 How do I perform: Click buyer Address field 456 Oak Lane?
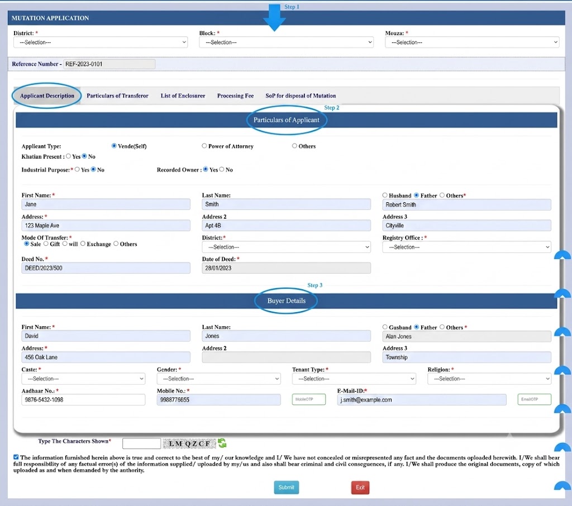click(x=106, y=357)
